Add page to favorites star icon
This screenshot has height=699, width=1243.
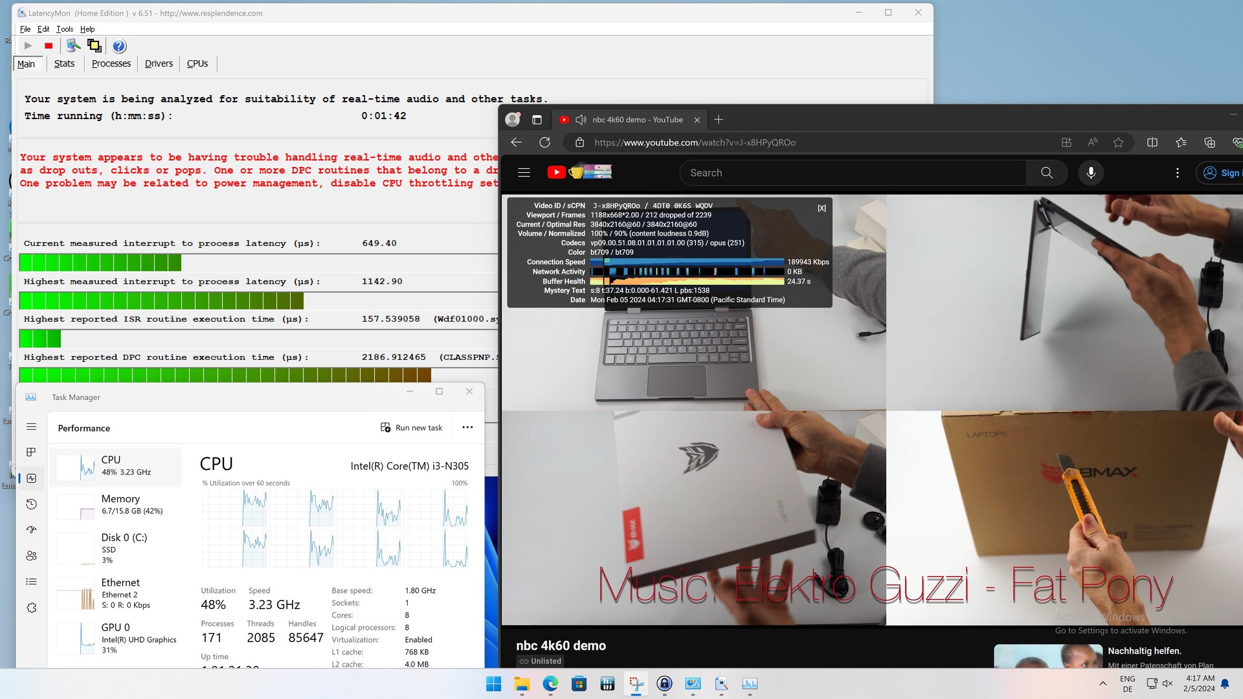point(1118,142)
